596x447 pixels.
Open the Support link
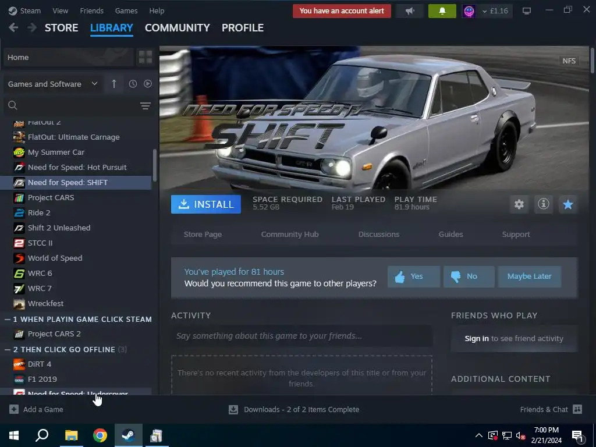click(516, 235)
